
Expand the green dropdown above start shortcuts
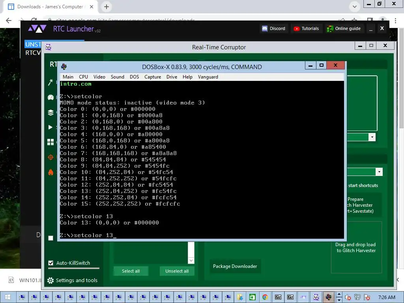click(379, 172)
